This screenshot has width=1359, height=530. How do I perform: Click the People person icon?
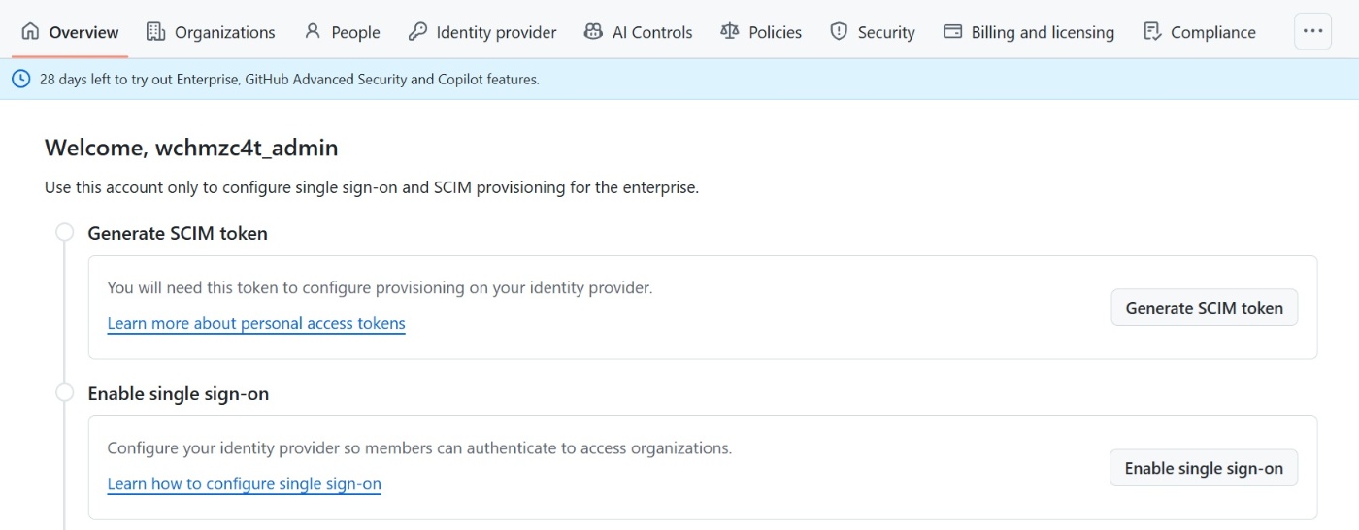313,32
